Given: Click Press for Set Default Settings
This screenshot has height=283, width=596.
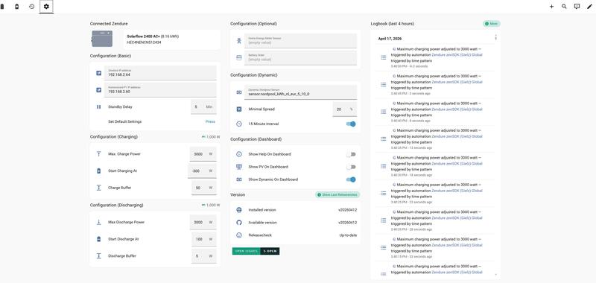Looking at the screenshot, I should (210, 121).
